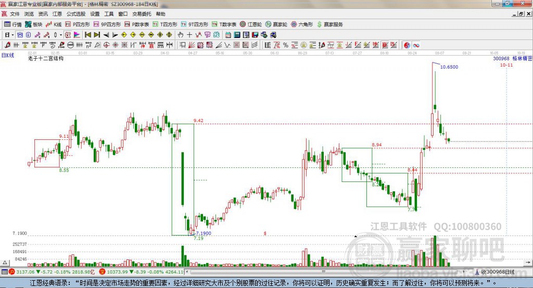Click the 9.42 red level label
The height and width of the screenshot is (288, 533).
(x=198, y=121)
